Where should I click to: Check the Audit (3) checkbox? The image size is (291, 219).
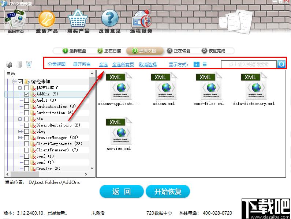[x=27, y=100]
